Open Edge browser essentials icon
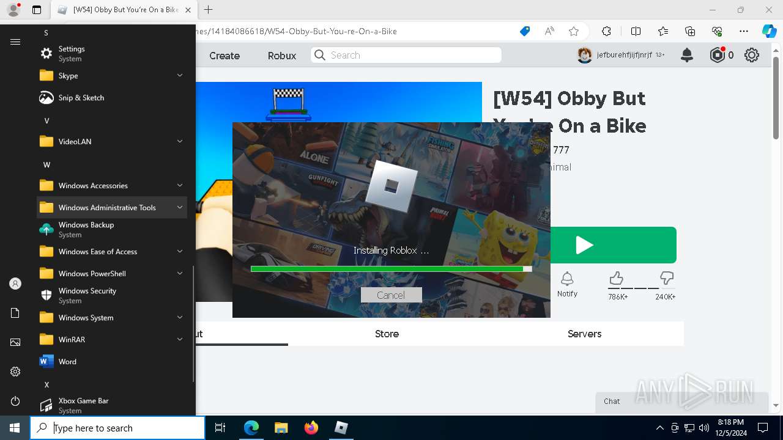 pyautogui.click(x=717, y=31)
